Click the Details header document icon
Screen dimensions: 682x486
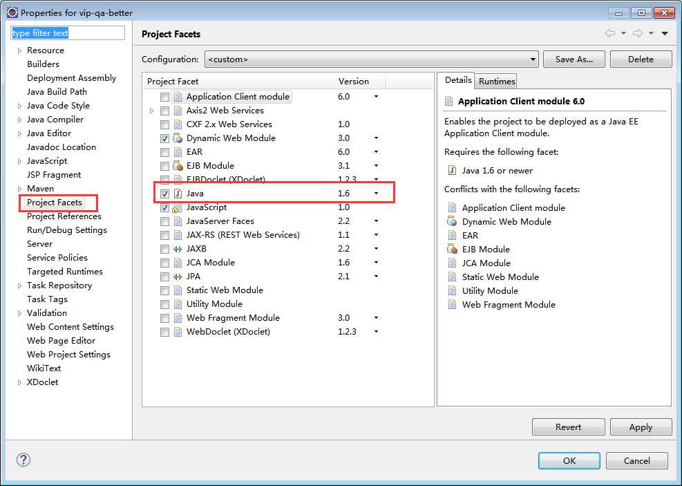tap(449, 102)
